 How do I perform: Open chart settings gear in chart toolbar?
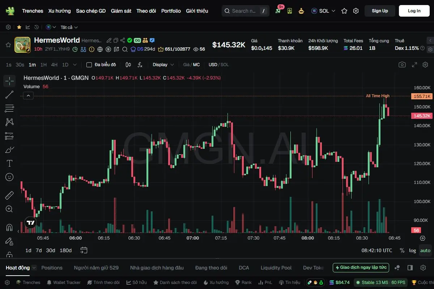(425, 65)
